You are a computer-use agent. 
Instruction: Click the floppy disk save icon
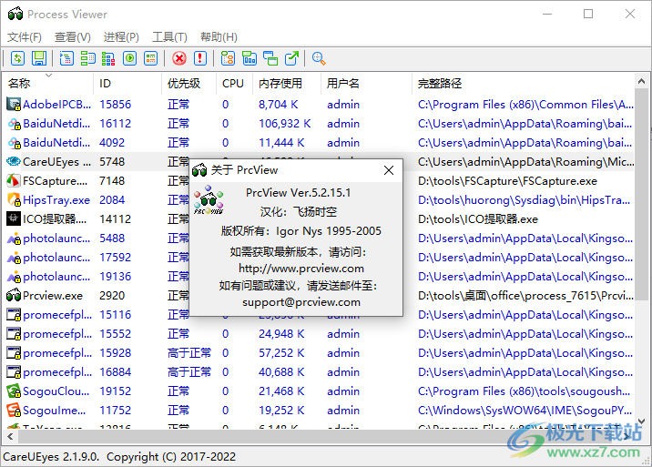(39, 58)
